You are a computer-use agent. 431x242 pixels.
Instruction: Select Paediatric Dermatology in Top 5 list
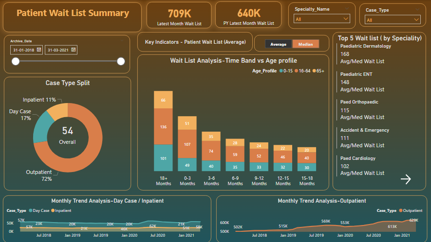pyautogui.click(x=365, y=46)
